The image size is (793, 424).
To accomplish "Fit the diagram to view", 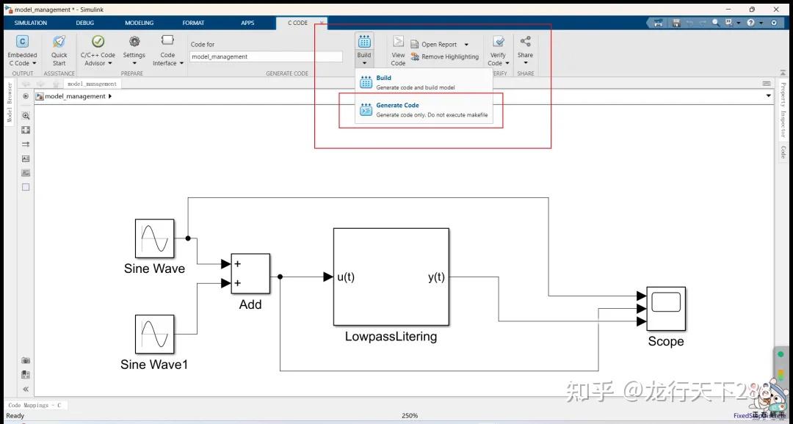I will [26, 130].
